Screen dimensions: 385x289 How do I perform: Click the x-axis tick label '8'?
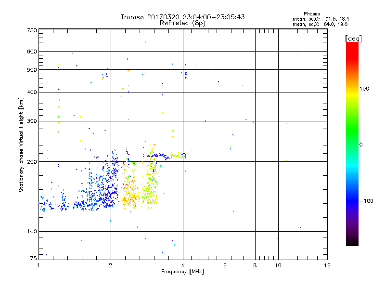click(x=255, y=265)
